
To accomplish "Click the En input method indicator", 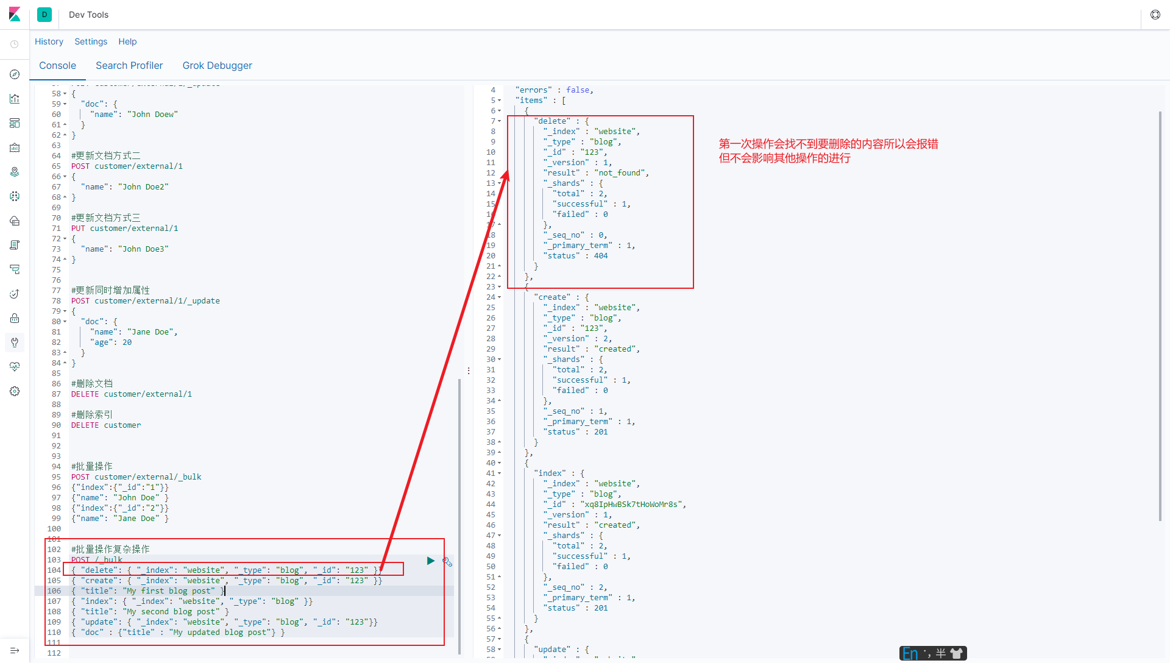I will [910, 653].
